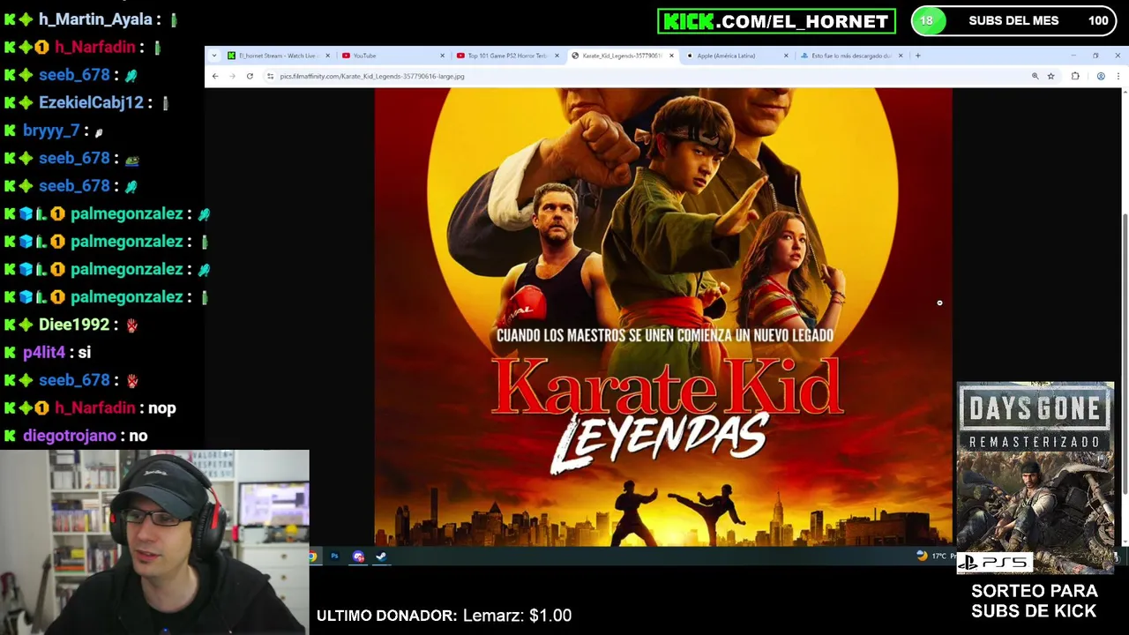The width and height of the screenshot is (1129, 635).
Task: Click username EzekielCabj12 in chat
Action: pyautogui.click(x=91, y=102)
